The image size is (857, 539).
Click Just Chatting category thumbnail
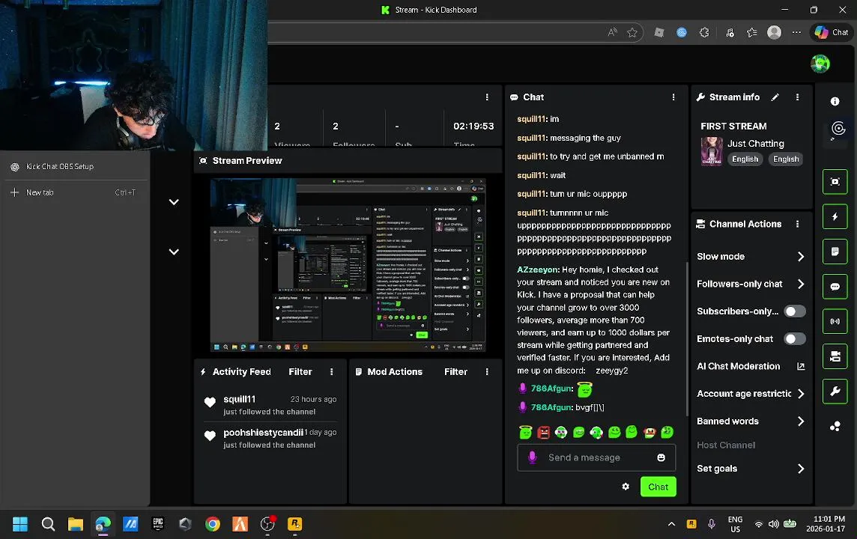[x=712, y=151]
